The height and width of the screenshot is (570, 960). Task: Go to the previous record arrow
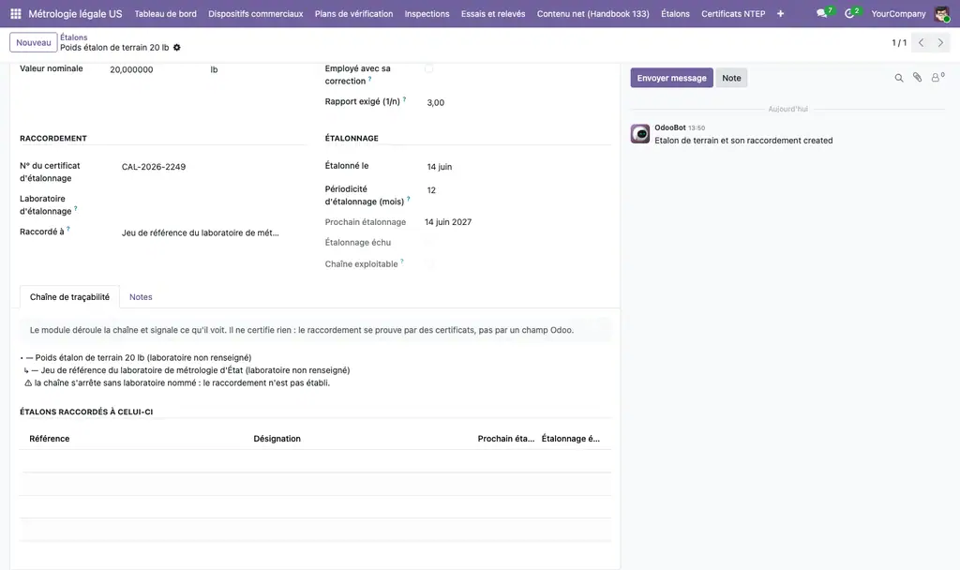click(x=921, y=43)
